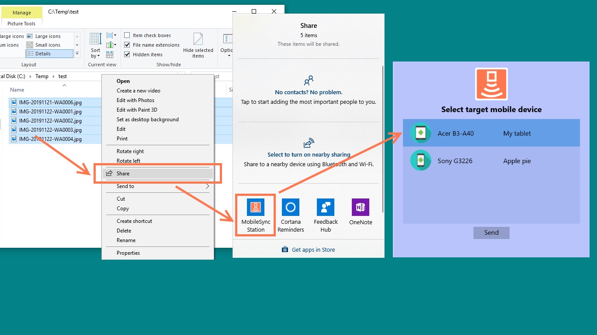Click Temp in the address breadcrumb

tap(42, 76)
